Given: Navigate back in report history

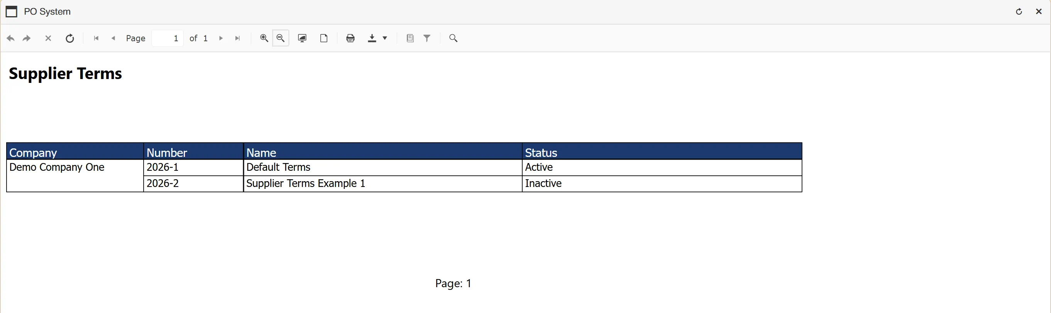Looking at the screenshot, I should [10, 38].
